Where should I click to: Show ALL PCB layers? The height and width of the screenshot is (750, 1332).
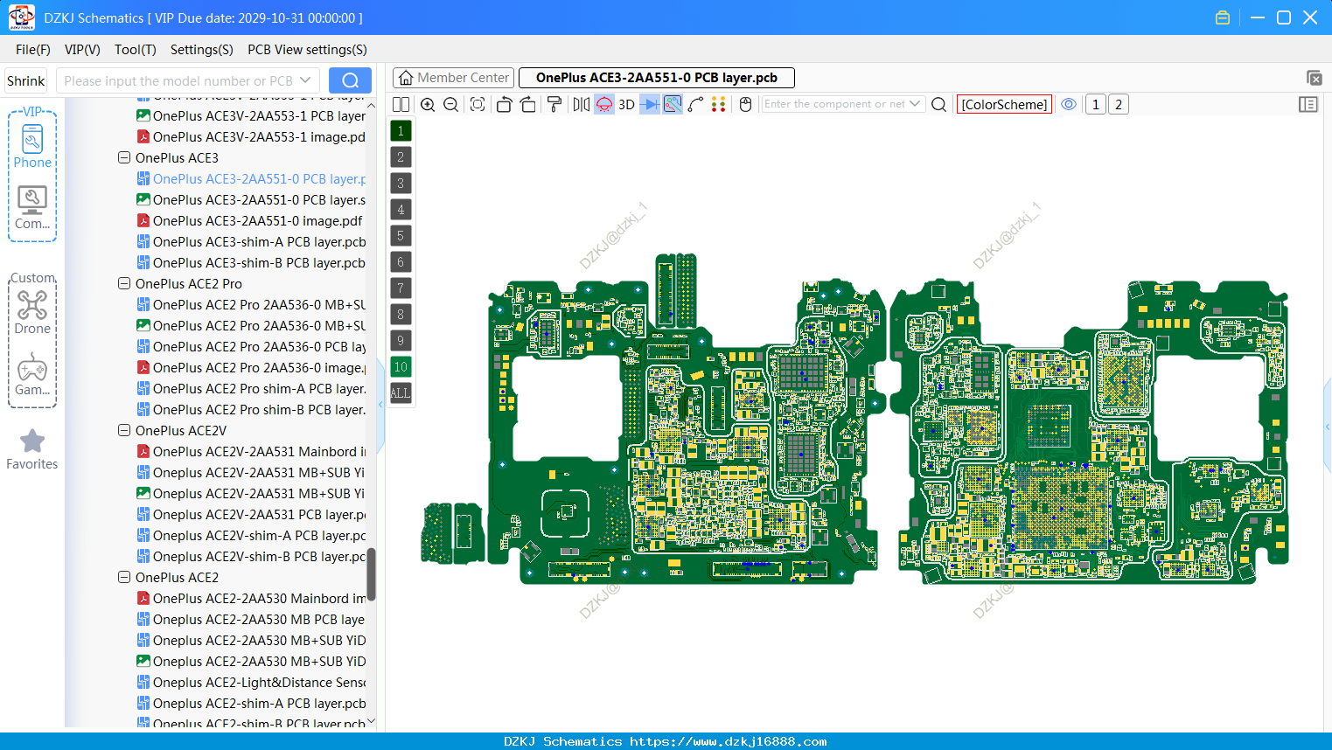pyautogui.click(x=401, y=393)
